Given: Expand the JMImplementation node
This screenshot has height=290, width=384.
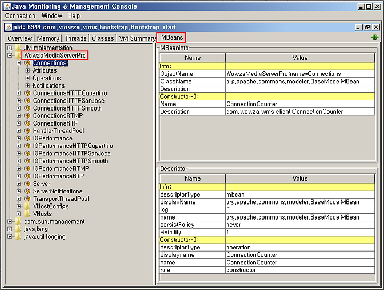Looking at the screenshot, I should pyautogui.click(x=10, y=48).
